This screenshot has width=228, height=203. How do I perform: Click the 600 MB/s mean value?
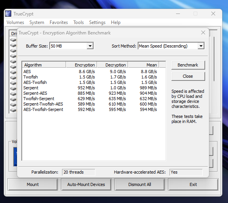148,104
